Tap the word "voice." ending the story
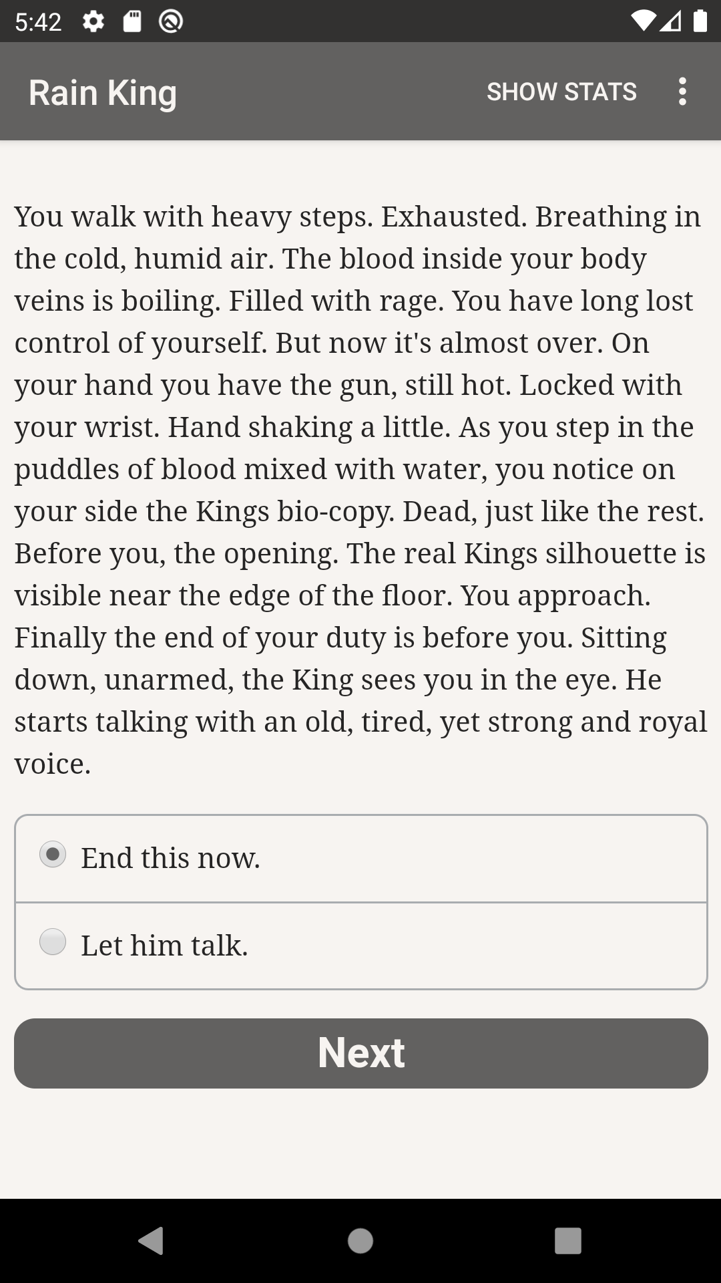The width and height of the screenshot is (721, 1283). (53, 764)
